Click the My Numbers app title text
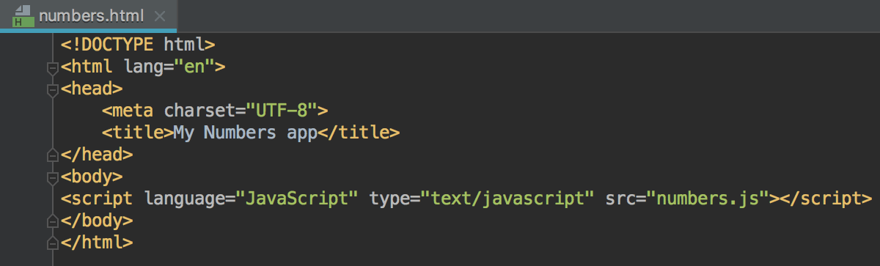Image resolution: width=880 pixels, height=266 pixels. point(245,133)
